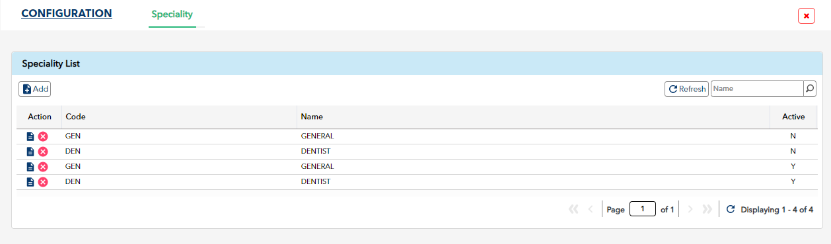Click the search magnifier icon
This screenshot has width=831, height=244.
(x=810, y=89)
